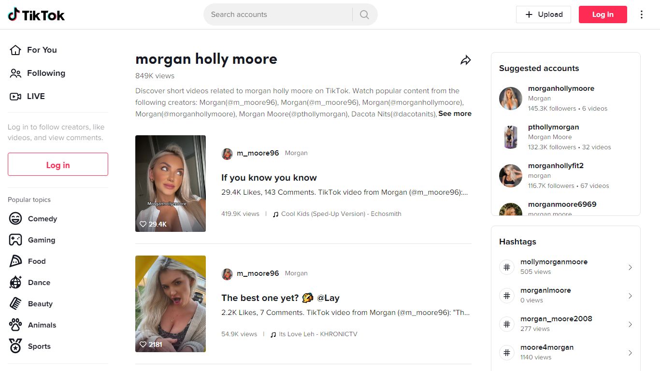Click m_moore96 avatar on second video
The height and width of the screenshot is (371, 660).
227,274
